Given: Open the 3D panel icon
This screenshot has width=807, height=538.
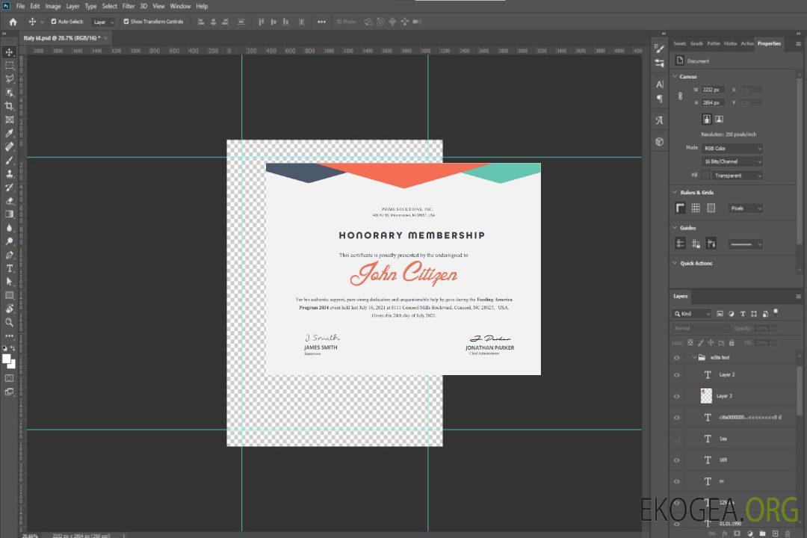Looking at the screenshot, I should (x=659, y=141).
